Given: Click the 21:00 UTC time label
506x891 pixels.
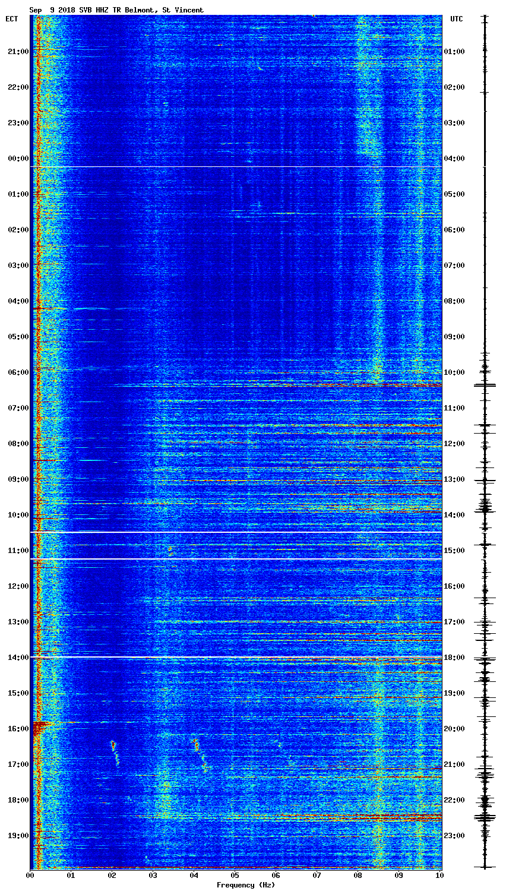Looking at the screenshot, I should (454, 764).
